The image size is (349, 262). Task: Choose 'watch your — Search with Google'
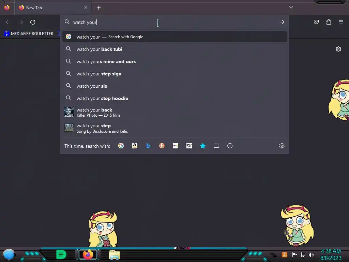174,37
